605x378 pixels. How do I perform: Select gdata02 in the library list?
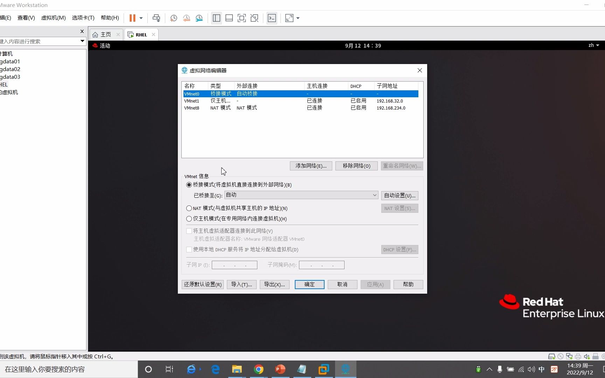tap(11, 69)
